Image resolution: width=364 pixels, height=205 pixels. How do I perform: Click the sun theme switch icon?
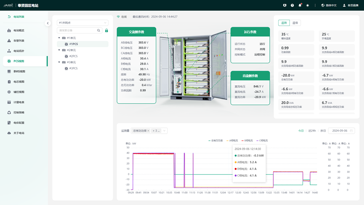pyautogui.click(x=308, y=5)
